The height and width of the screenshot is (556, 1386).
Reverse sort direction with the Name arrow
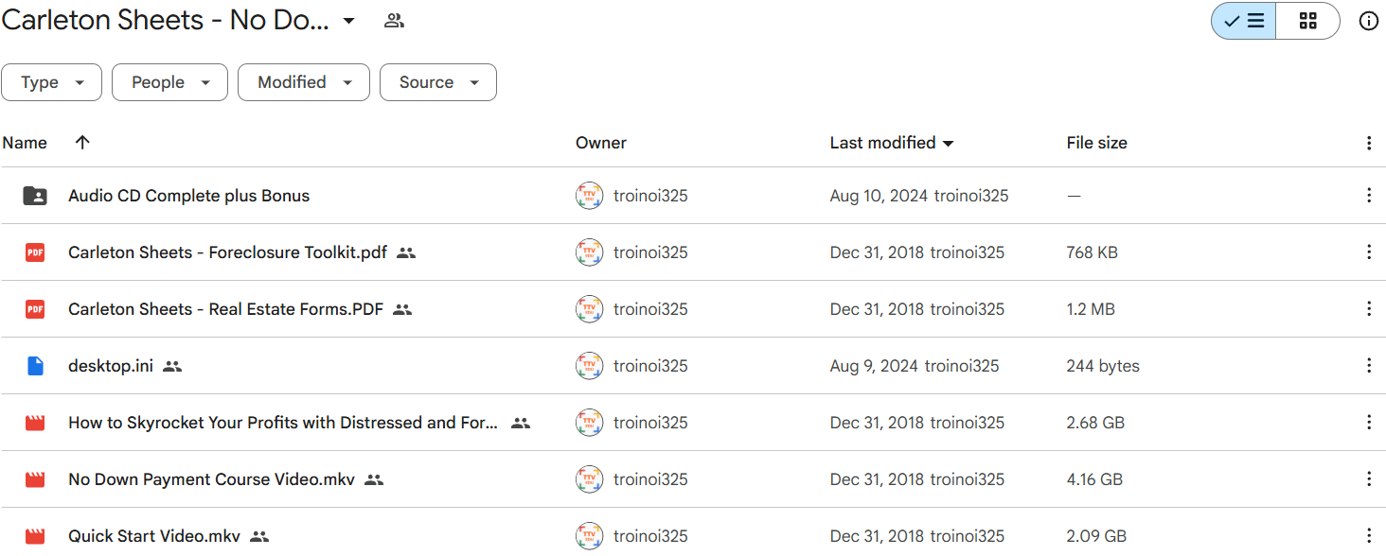pos(82,143)
